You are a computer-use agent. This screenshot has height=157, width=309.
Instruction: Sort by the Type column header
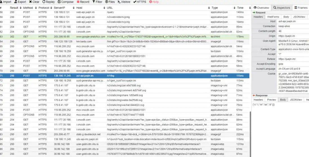pyautogui.click(x=223, y=8)
